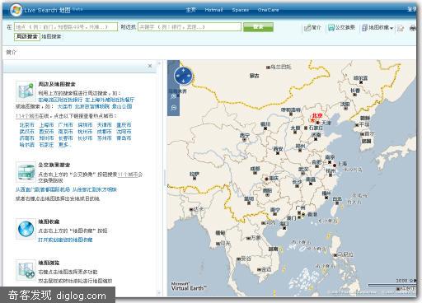Click the 象山公园 example link
Screen dimensions: 422x303
122,106
